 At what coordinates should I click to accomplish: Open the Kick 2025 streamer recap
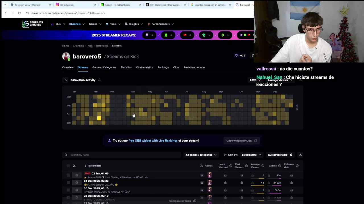(x=168, y=35)
